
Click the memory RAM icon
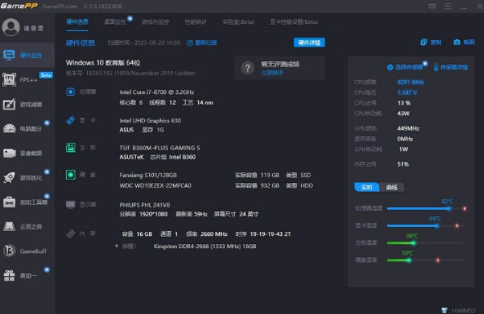click(70, 234)
